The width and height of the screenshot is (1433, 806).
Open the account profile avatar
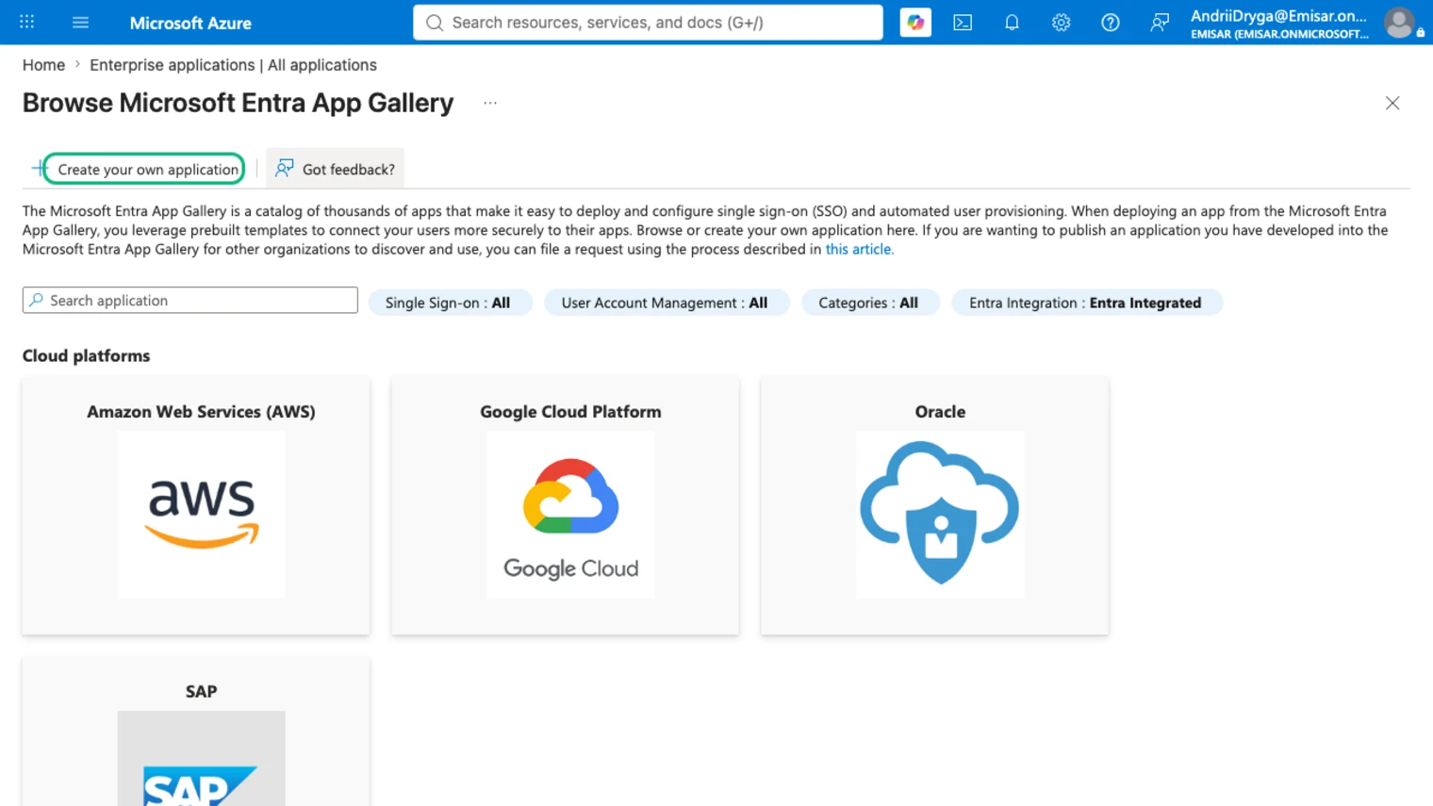tap(1399, 23)
